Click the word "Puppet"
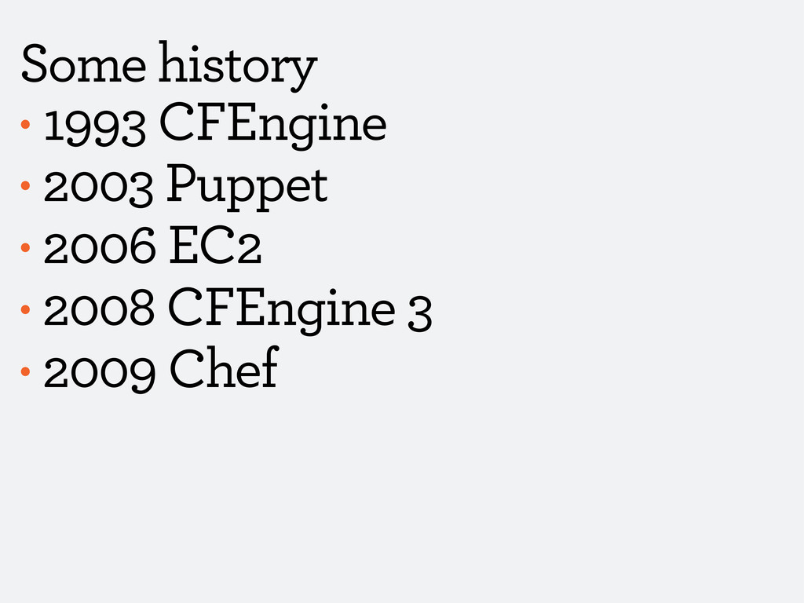The image size is (804, 603). (x=247, y=187)
